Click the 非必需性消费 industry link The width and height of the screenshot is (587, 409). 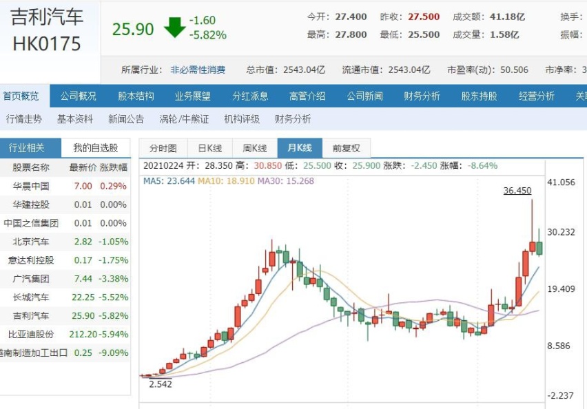click(198, 70)
